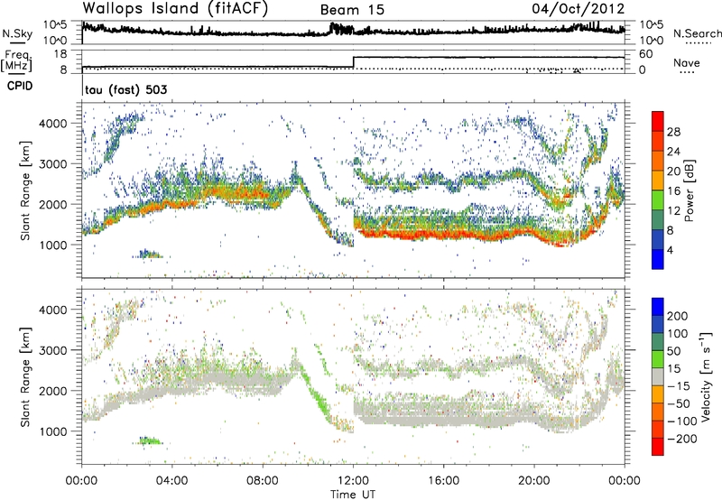The width and height of the screenshot is (722, 500).
Task: Click the "Freq. [MHz]" axis label
Action: pyautogui.click(x=17, y=61)
